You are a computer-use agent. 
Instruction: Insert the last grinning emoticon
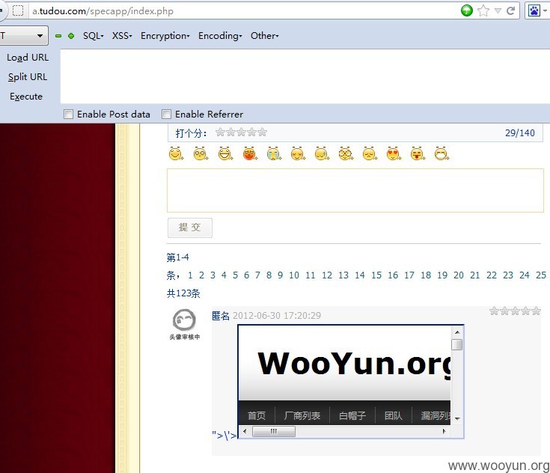[x=441, y=153]
